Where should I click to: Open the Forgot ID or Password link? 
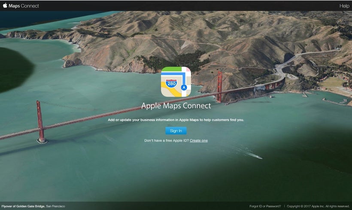[265, 206]
